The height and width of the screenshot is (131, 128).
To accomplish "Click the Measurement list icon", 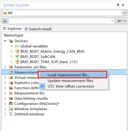I will 11,93.
